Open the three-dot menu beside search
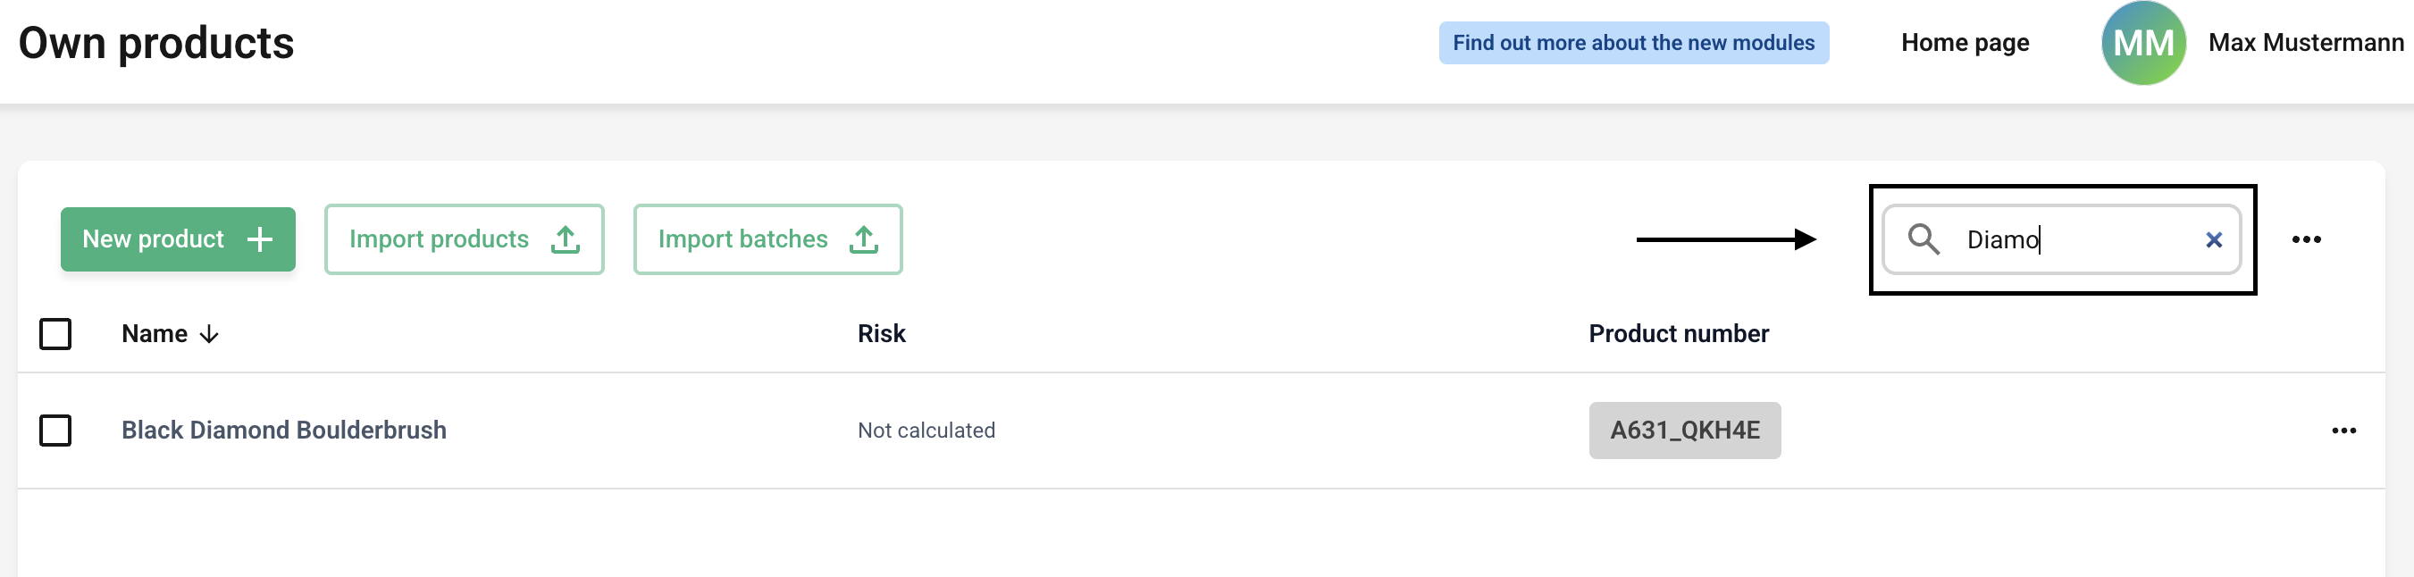The height and width of the screenshot is (577, 2414). point(2306,239)
